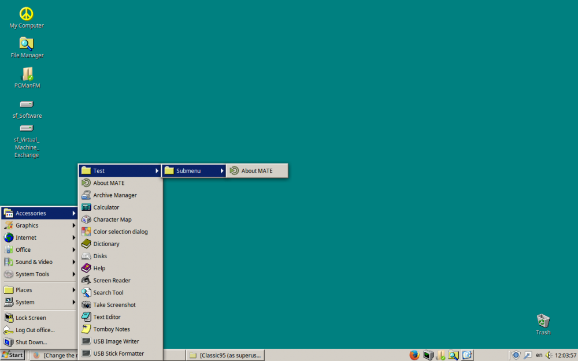Image resolution: width=578 pixels, height=361 pixels.
Task: Open the Internet menu category
Action: point(39,237)
